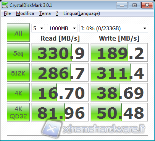Open the drive selector I: 0% (0/233GB)
This screenshot has height=141, width=155.
pyautogui.click(x=114, y=28)
